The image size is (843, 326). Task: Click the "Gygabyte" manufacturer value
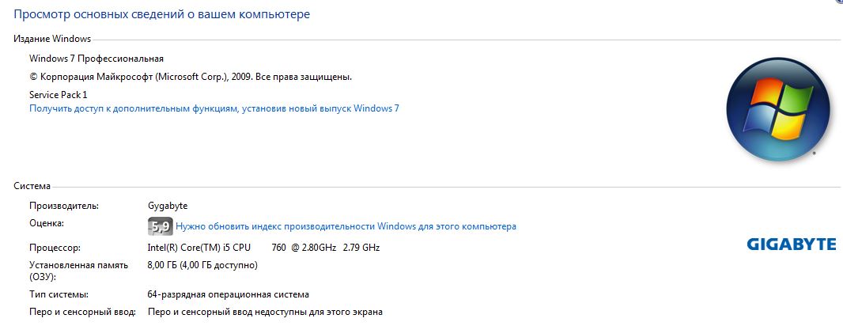coord(167,206)
